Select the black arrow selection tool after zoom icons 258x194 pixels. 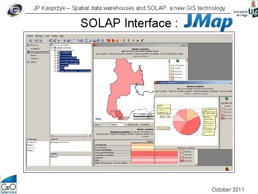click(59, 41)
